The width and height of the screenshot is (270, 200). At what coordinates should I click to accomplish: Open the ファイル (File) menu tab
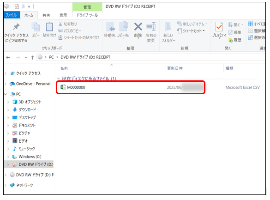pyautogui.click(x=11, y=15)
